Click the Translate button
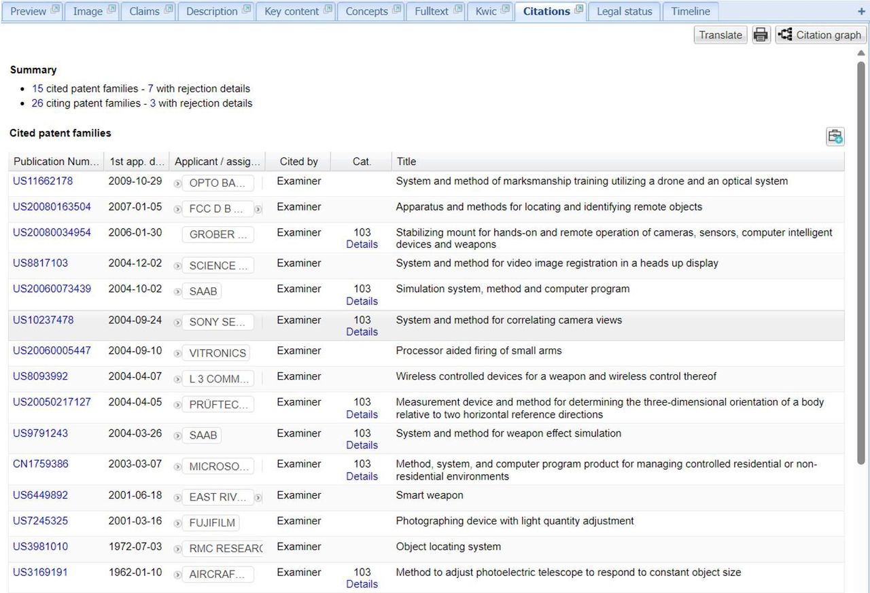Screen dimensions: 870x593 coord(720,34)
